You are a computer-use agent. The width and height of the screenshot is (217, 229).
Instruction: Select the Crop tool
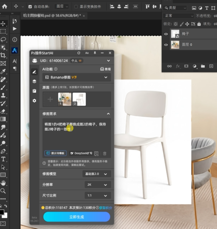[3, 56]
